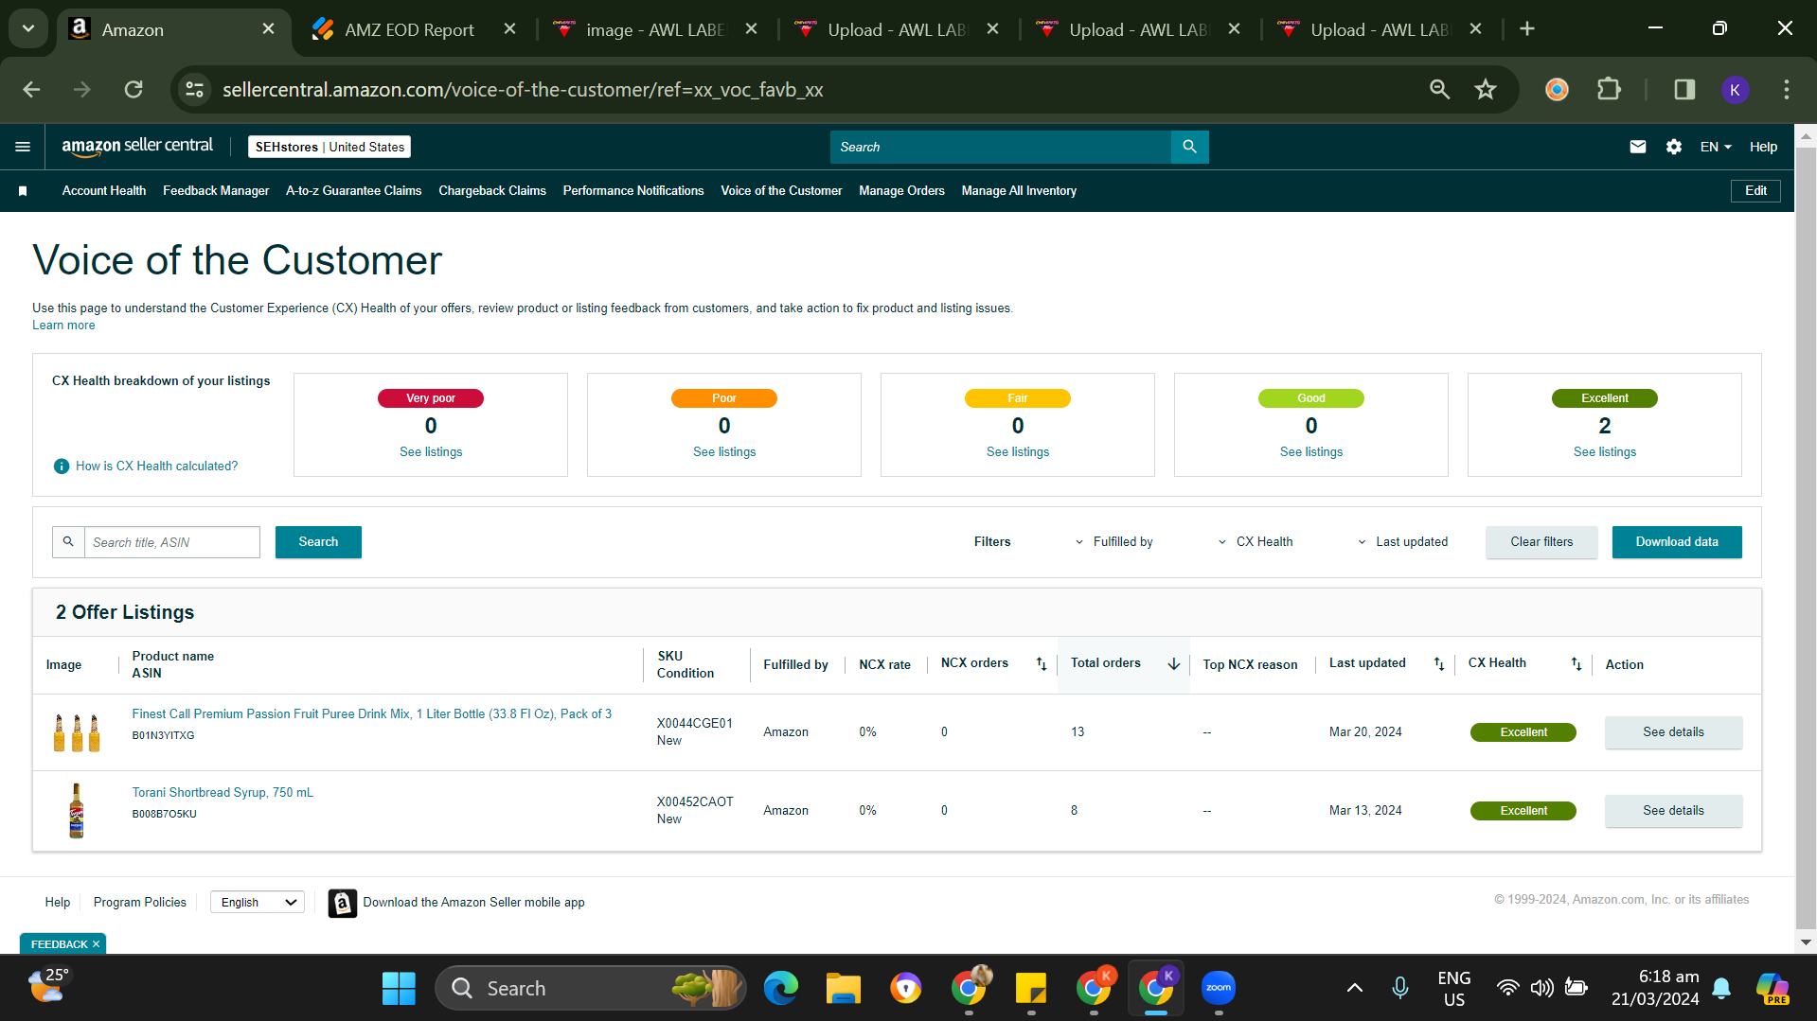Click the SEHstores United States account switcher
This screenshot has width=1817, height=1021.
(330, 147)
